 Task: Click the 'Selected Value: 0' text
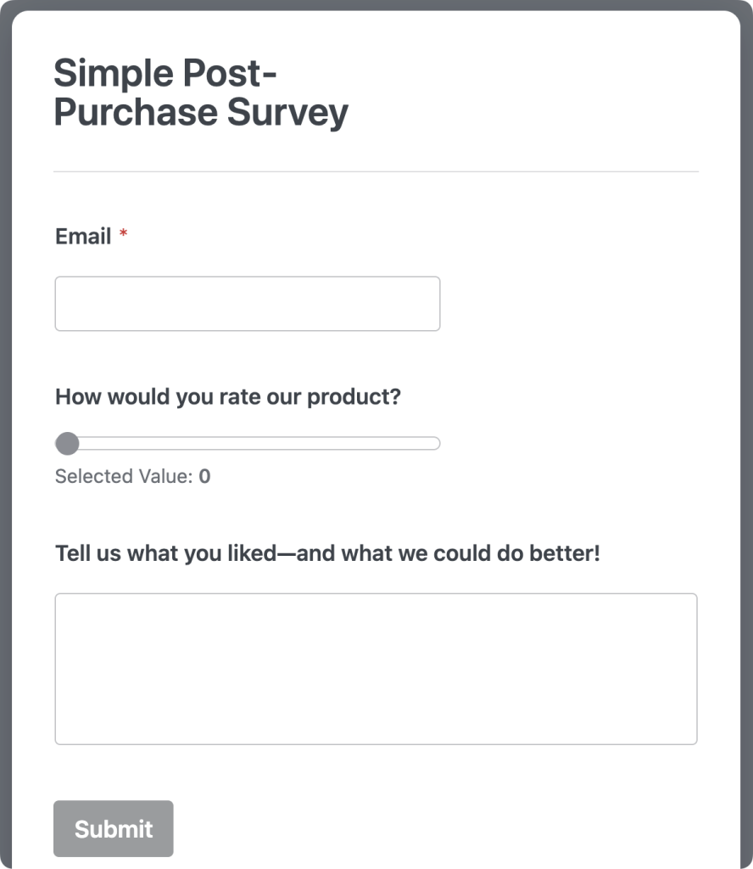click(x=131, y=476)
